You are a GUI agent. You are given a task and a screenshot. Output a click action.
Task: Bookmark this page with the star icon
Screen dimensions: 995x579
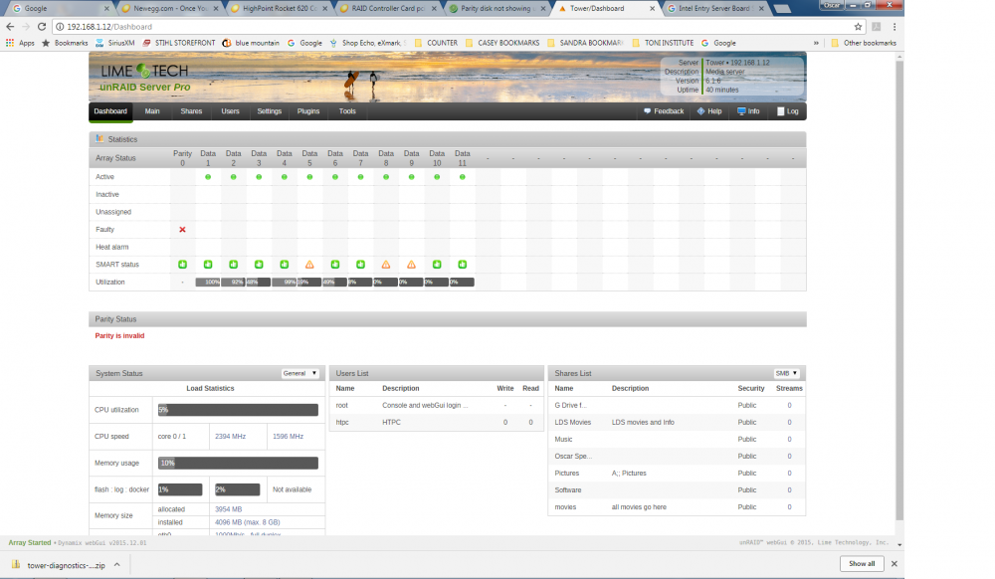858,27
